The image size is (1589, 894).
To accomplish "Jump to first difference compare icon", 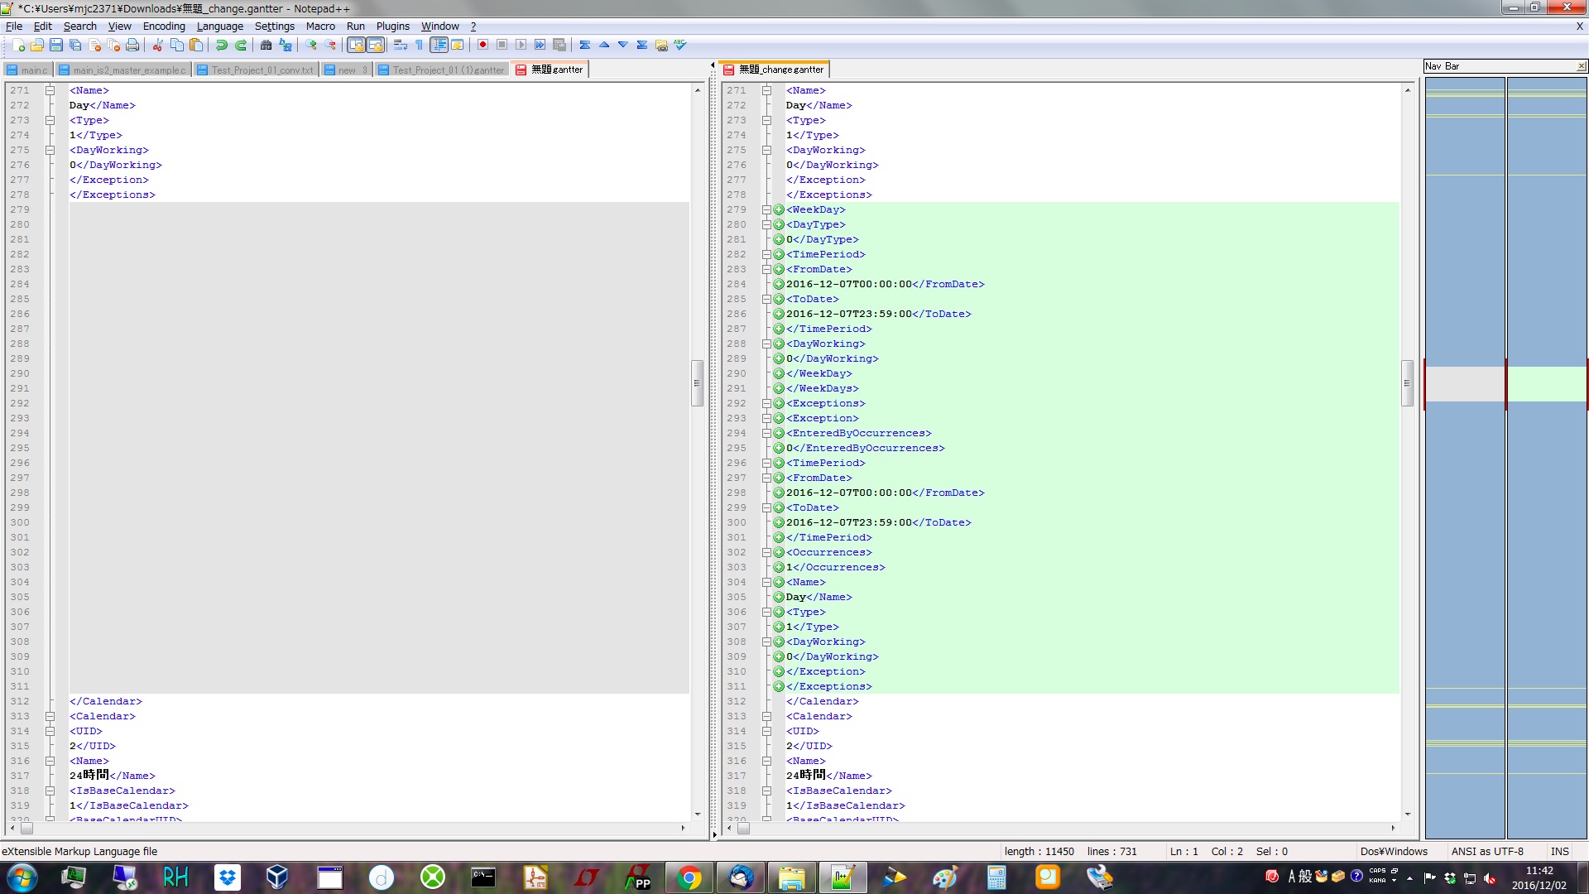I will [x=585, y=45].
